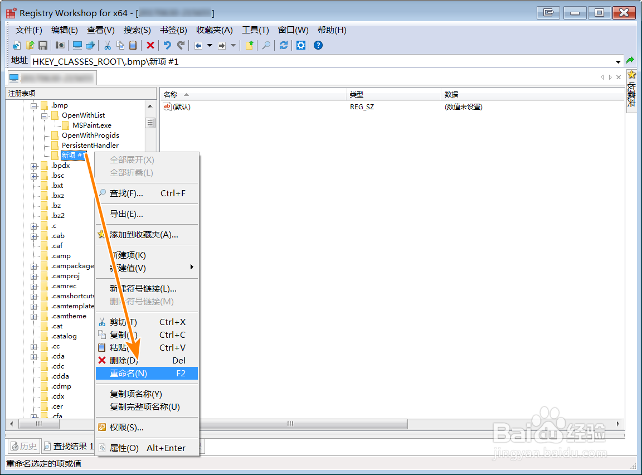
Task: Expand the .camrec tree key
Action: [x=34, y=287]
